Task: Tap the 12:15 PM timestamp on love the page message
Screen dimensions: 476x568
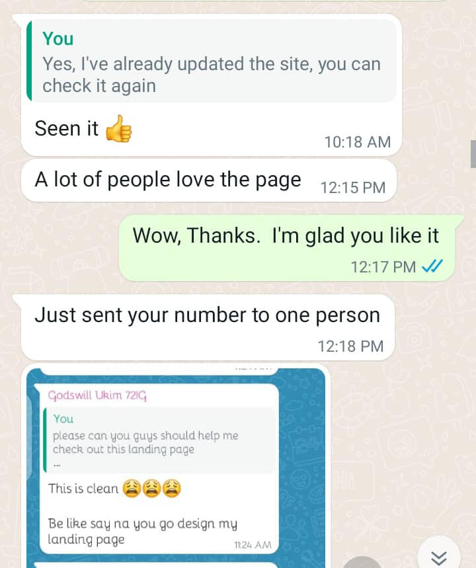Action: [x=353, y=188]
